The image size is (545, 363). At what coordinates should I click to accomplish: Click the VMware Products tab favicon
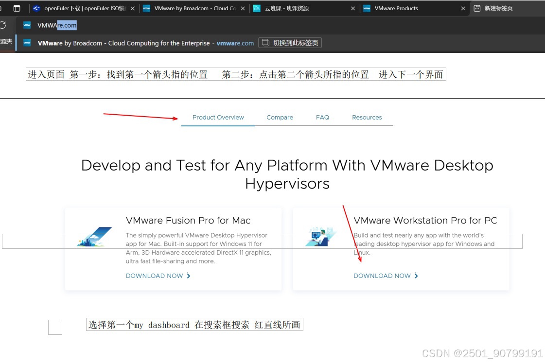(x=367, y=8)
